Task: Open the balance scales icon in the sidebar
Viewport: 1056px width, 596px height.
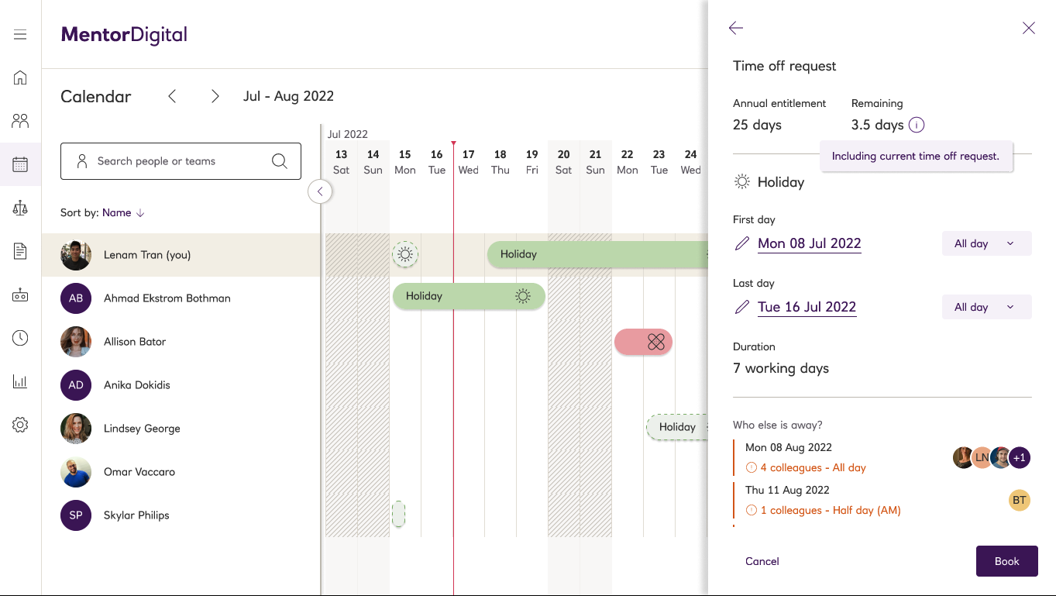Action: point(20,208)
